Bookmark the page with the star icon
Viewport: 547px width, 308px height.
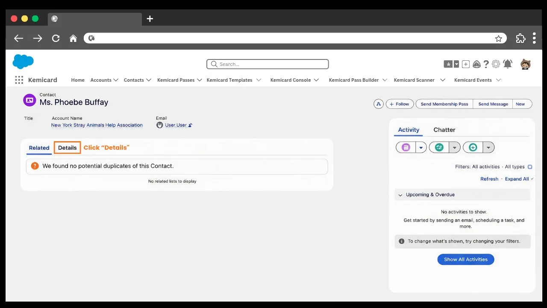(498, 38)
